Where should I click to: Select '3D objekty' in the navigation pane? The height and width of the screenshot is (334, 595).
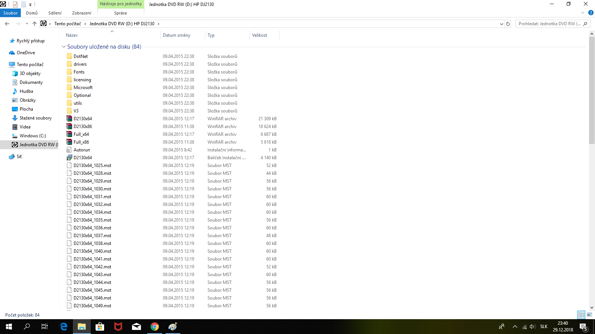click(30, 73)
